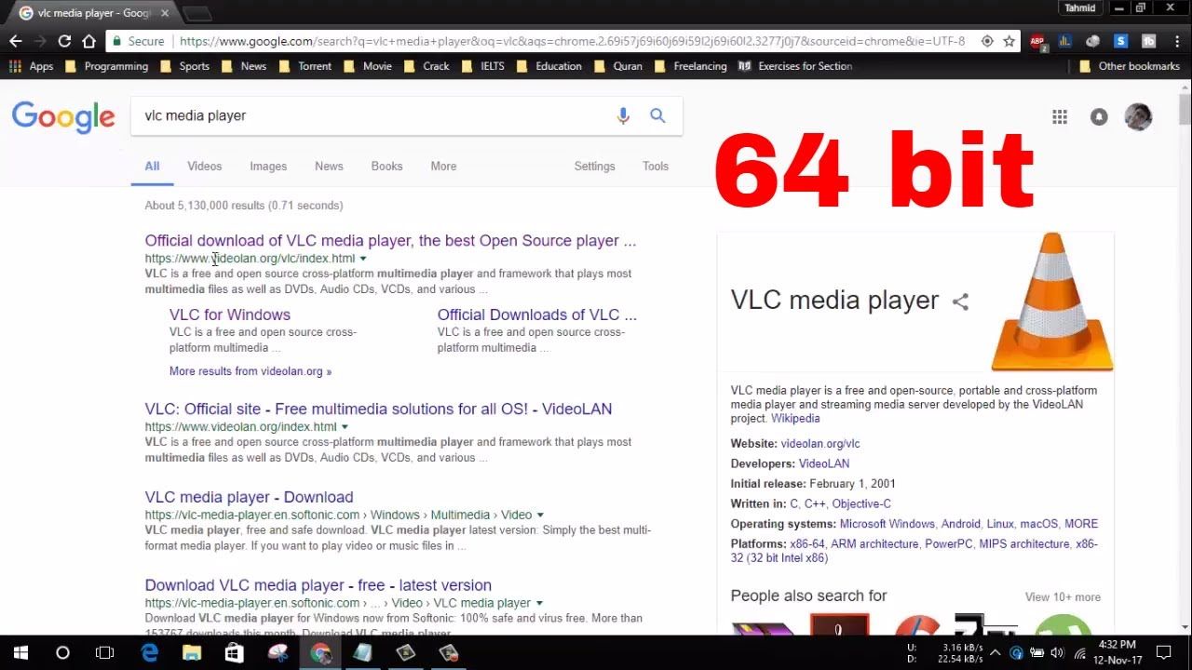Click the blue S extension icon
This screenshot has height=670, width=1192.
[1120, 41]
